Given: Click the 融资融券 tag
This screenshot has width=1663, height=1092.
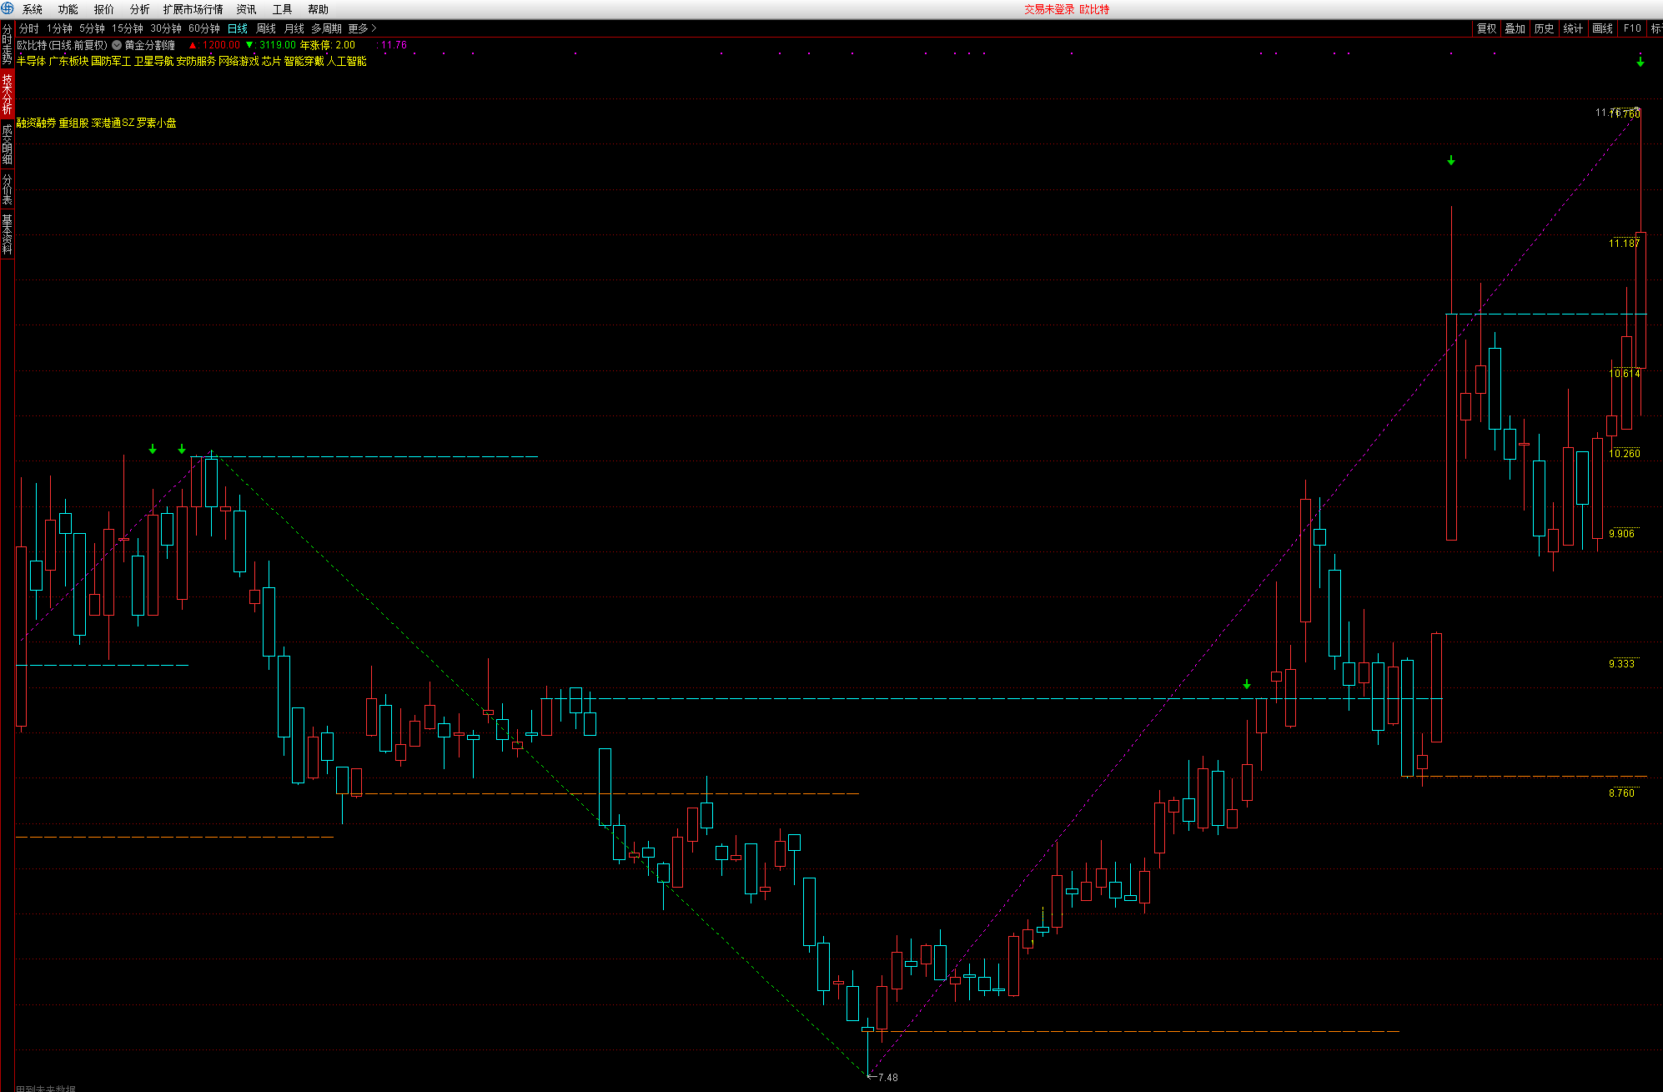Looking at the screenshot, I should pos(36,123).
